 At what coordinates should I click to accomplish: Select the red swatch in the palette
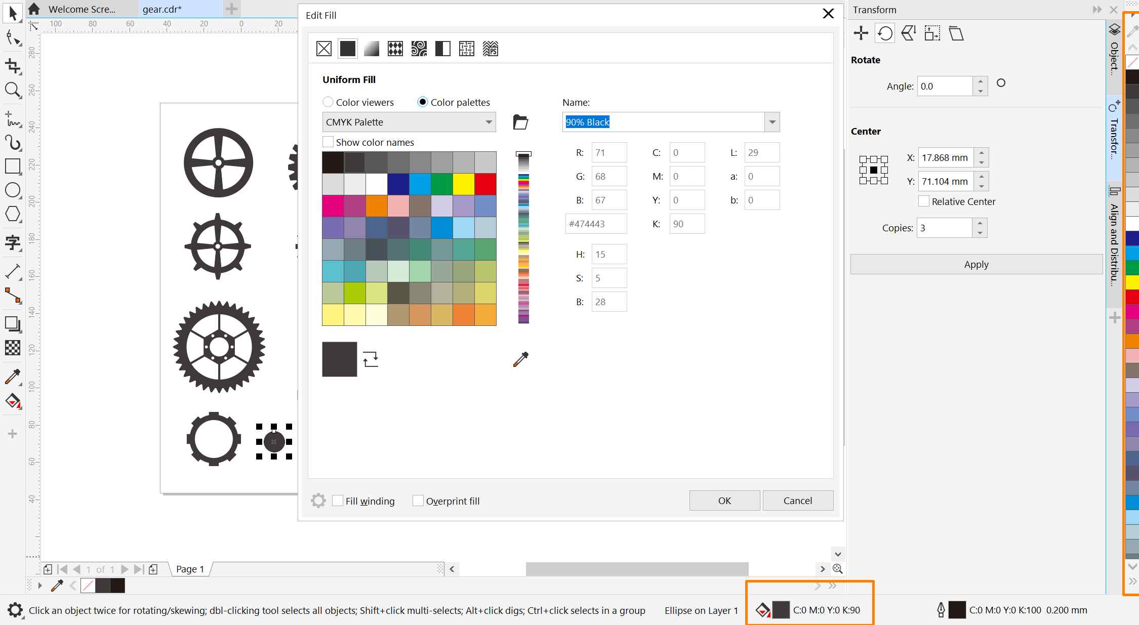click(x=485, y=184)
